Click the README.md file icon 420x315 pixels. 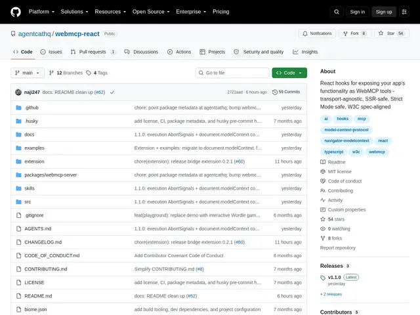(x=18, y=296)
